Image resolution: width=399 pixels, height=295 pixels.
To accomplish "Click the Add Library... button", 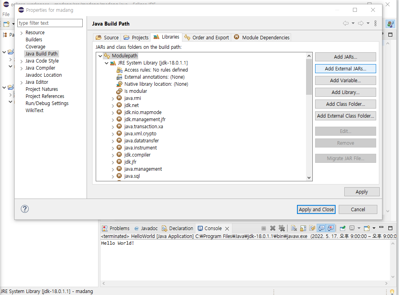I will point(345,92).
